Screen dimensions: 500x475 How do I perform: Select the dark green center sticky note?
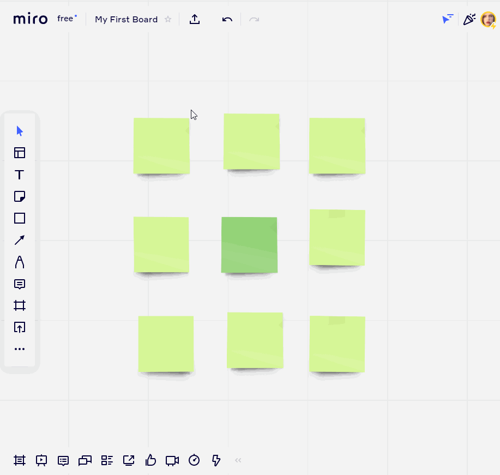tap(249, 245)
